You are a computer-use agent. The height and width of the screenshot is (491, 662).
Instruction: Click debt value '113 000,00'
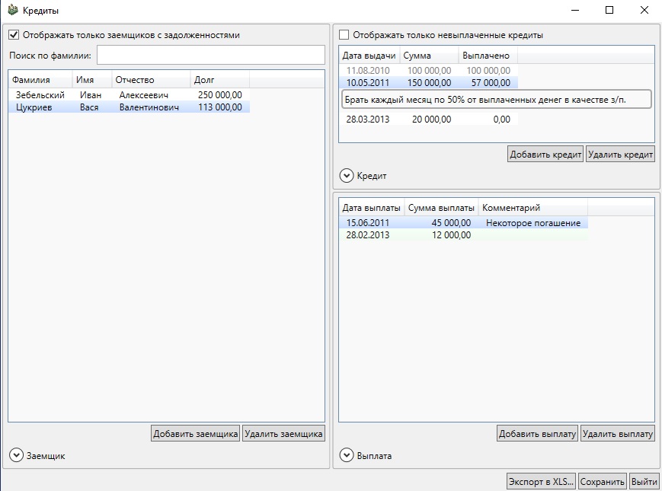click(x=220, y=107)
